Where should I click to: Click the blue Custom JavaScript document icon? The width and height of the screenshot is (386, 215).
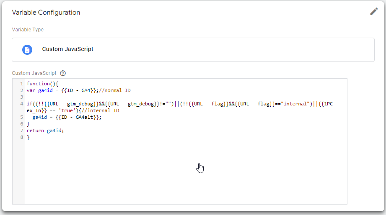pos(27,49)
